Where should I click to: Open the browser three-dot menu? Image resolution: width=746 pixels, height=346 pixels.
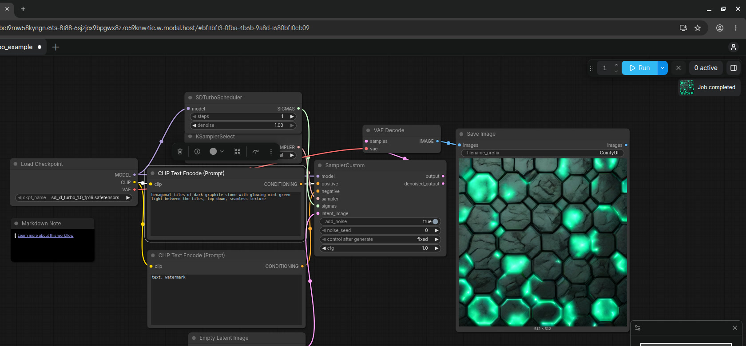pos(736,28)
